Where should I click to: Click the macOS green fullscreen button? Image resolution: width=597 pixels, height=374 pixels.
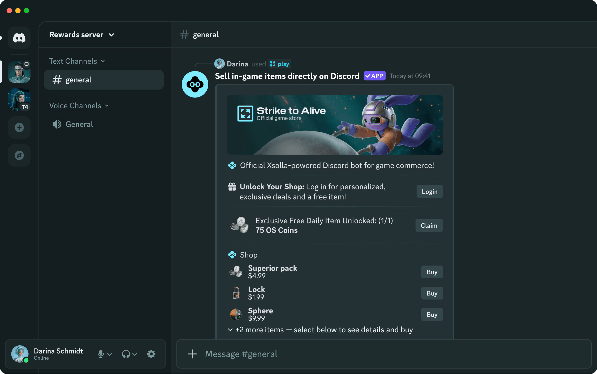(27, 11)
